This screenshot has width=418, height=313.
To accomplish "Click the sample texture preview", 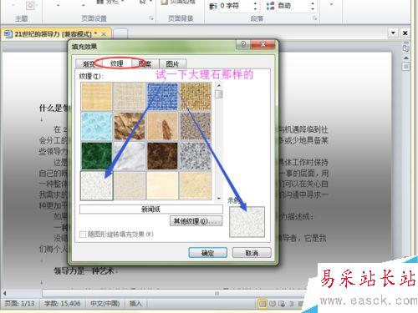I will 247,222.
